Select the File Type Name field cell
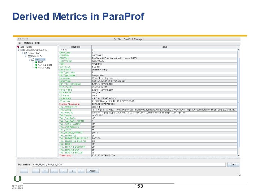Image resolution: width=260 pixels, height=195 pixels. [75, 75]
